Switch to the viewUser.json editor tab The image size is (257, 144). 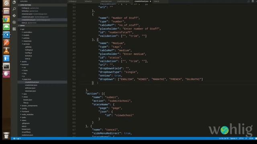coord(106,1)
